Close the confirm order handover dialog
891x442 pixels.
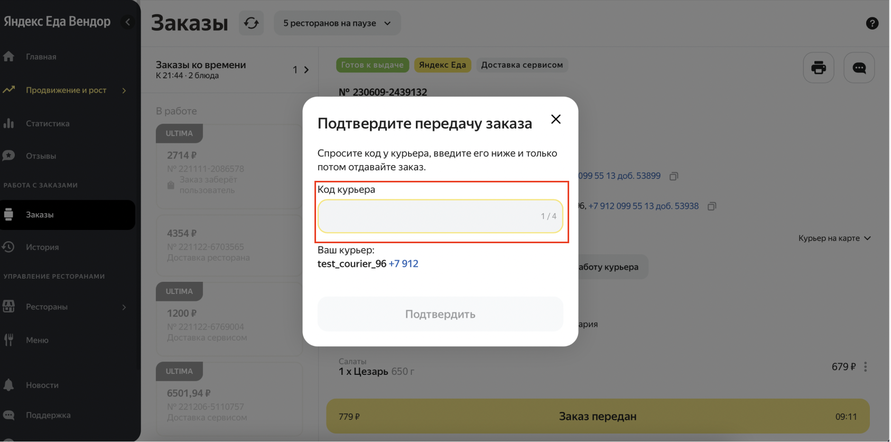point(555,119)
